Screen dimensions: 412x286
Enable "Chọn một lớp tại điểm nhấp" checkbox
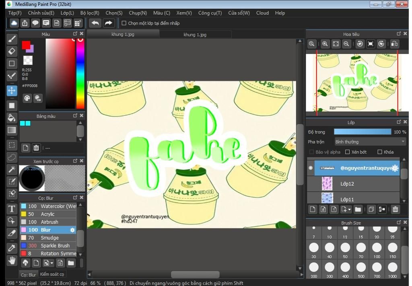[124, 23]
